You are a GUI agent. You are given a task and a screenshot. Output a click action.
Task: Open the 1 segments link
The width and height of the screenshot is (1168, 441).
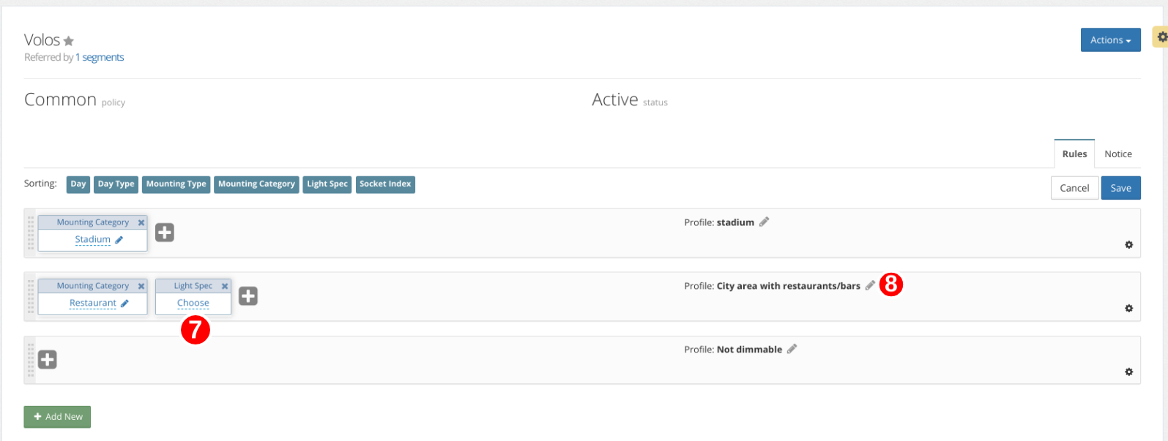pyautogui.click(x=100, y=58)
